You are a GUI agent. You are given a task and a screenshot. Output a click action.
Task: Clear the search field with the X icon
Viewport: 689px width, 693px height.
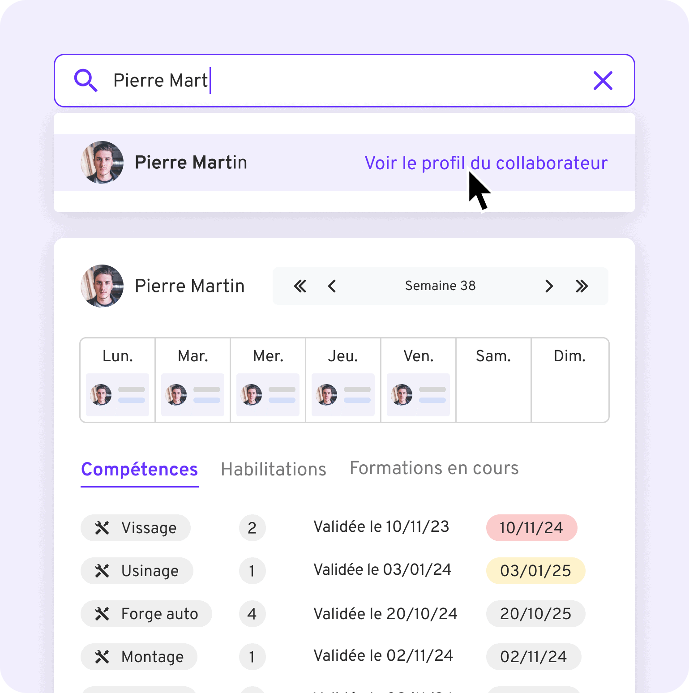[603, 81]
